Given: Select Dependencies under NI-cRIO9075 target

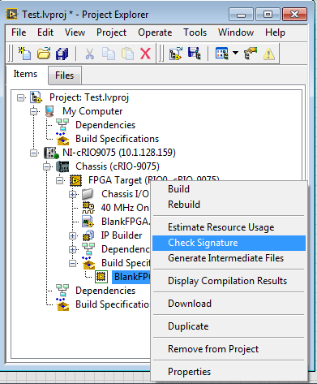Looking at the screenshot, I should (x=105, y=291).
